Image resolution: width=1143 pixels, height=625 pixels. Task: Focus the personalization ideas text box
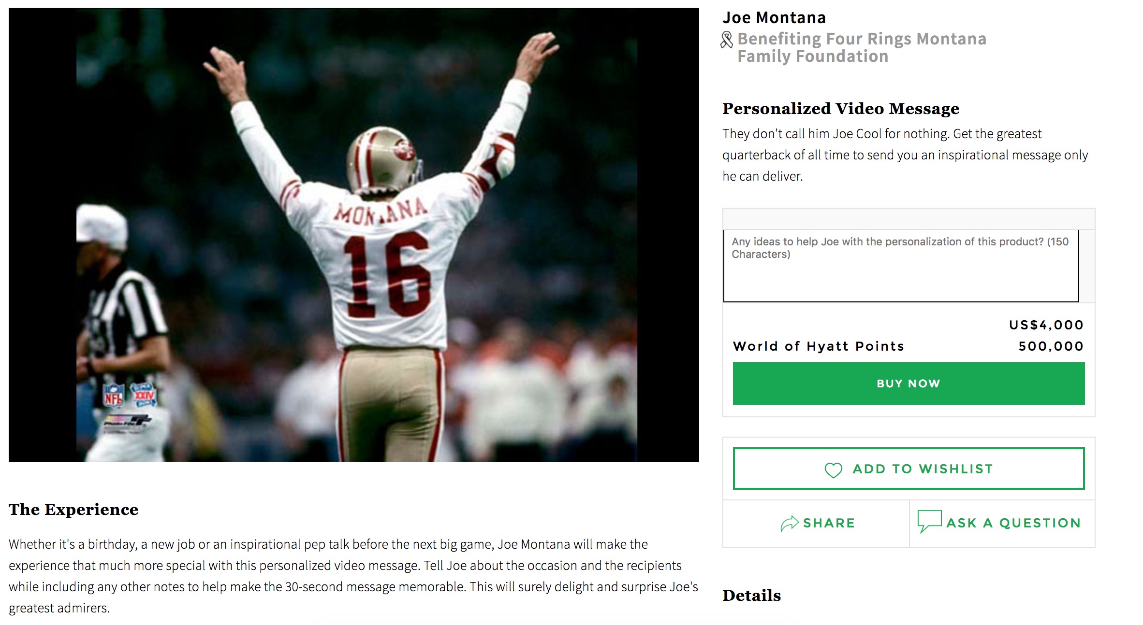pos(901,266)
